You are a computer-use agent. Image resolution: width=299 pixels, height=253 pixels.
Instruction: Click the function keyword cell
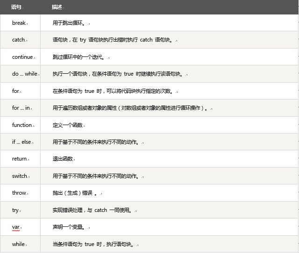[22, 125]
